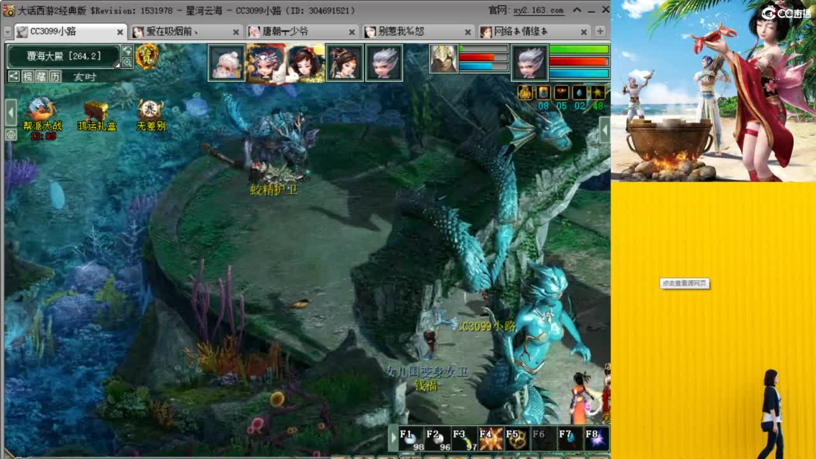The width and height of the screenshot is (816, 459).
Task: Click the summer beach banner image in the right panel
Action: click(x=713, y=91)
